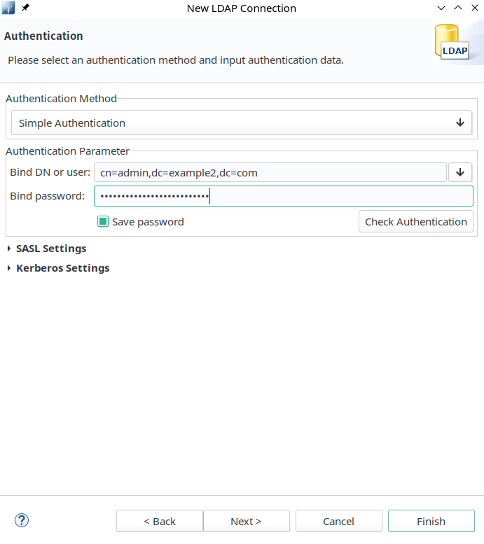Screen dimensions: 484x544
Task: Minimize the New LDAP Connection dialog
Action: pyautogui.click(x=441, y=8)
